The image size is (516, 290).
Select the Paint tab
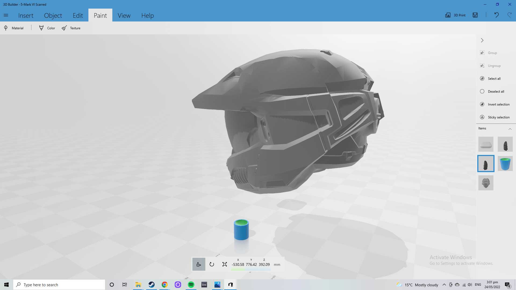click(100, 15)
